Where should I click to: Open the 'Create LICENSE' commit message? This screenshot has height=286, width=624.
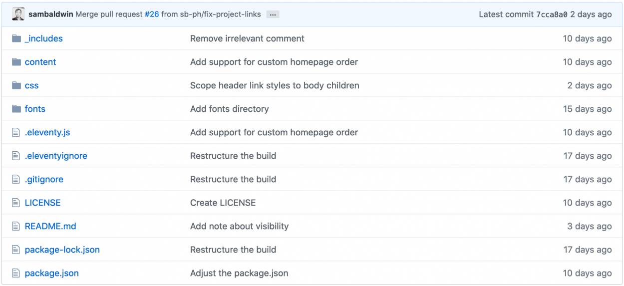(x=223, y=203)
